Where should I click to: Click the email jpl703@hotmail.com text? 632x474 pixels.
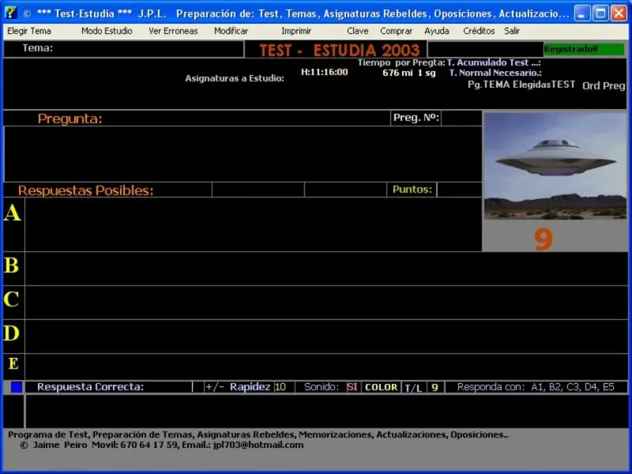coord(258,445)
